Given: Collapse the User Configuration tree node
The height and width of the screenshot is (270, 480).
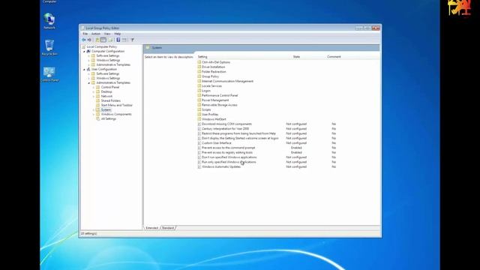Looking at the screenshot, I should (x=84, y=70).
